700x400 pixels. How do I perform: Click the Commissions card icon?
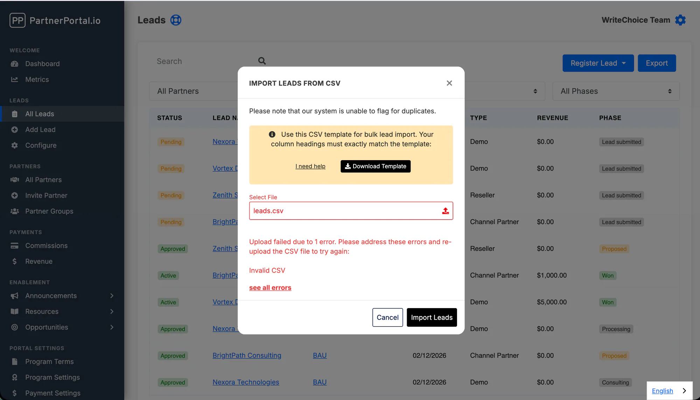click(x=15, y=246)
